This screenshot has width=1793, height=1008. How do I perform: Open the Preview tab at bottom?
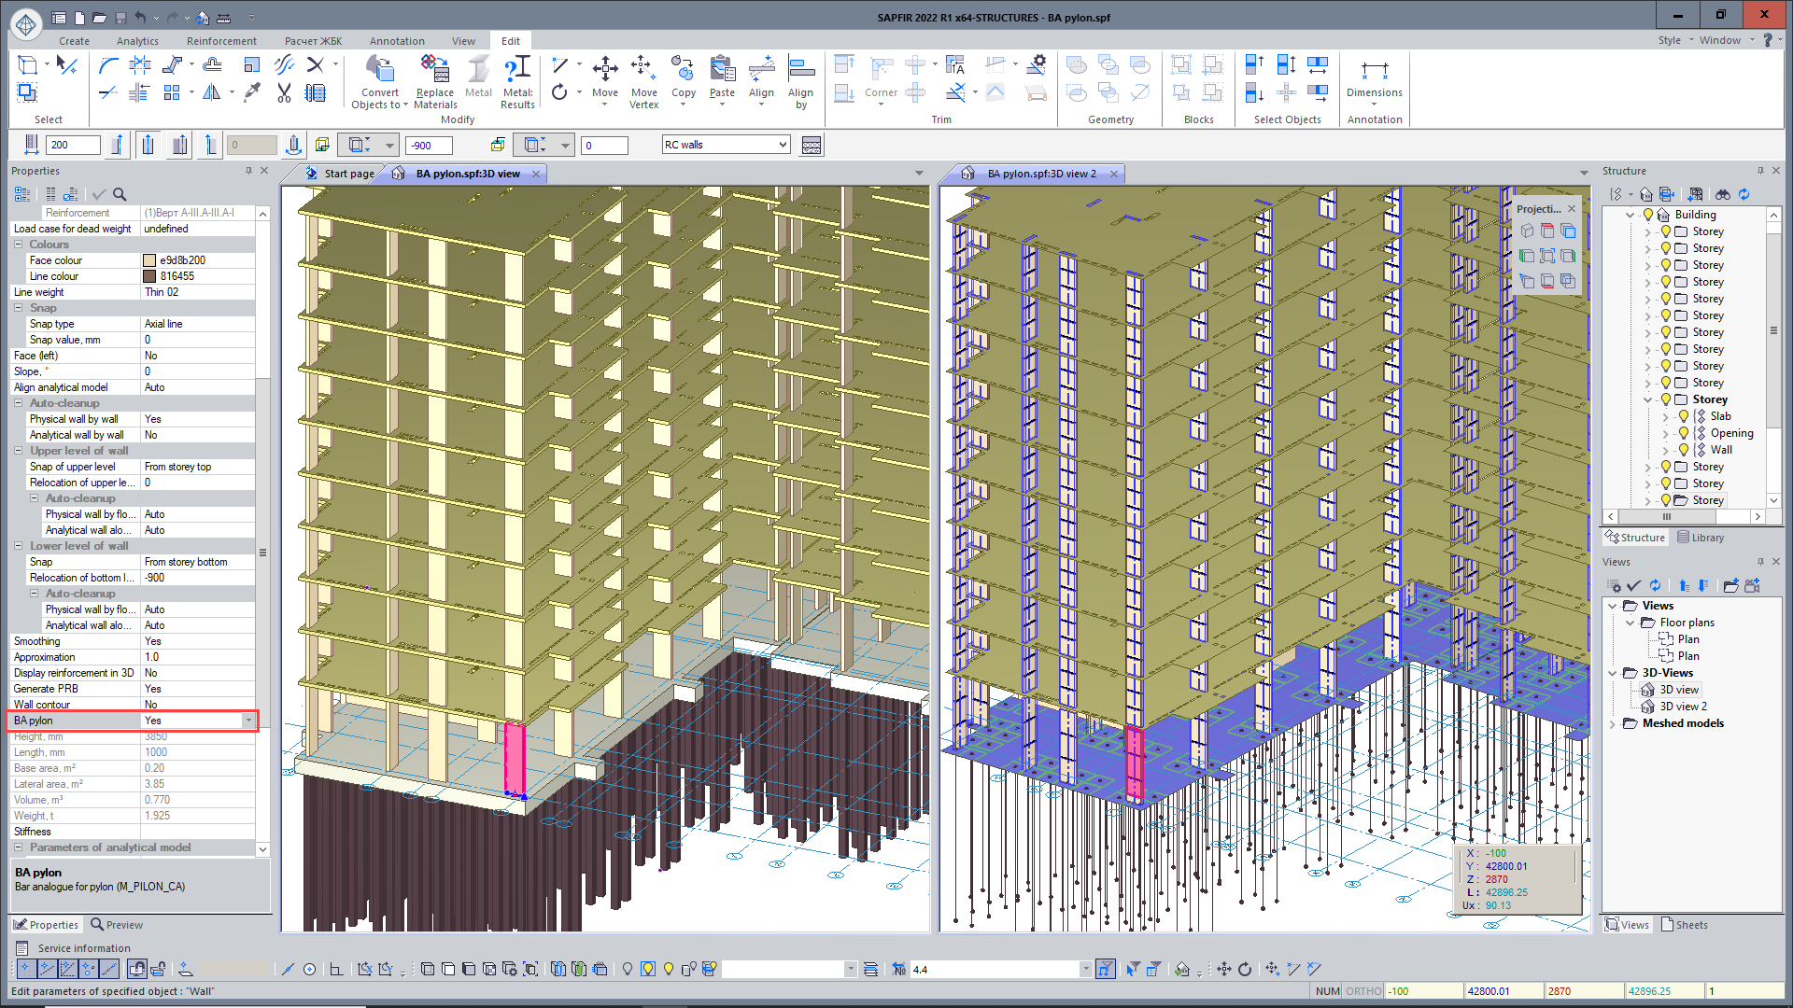(118, 925)
